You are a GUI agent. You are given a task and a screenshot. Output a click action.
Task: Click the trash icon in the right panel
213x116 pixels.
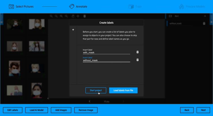pos(204,23)
